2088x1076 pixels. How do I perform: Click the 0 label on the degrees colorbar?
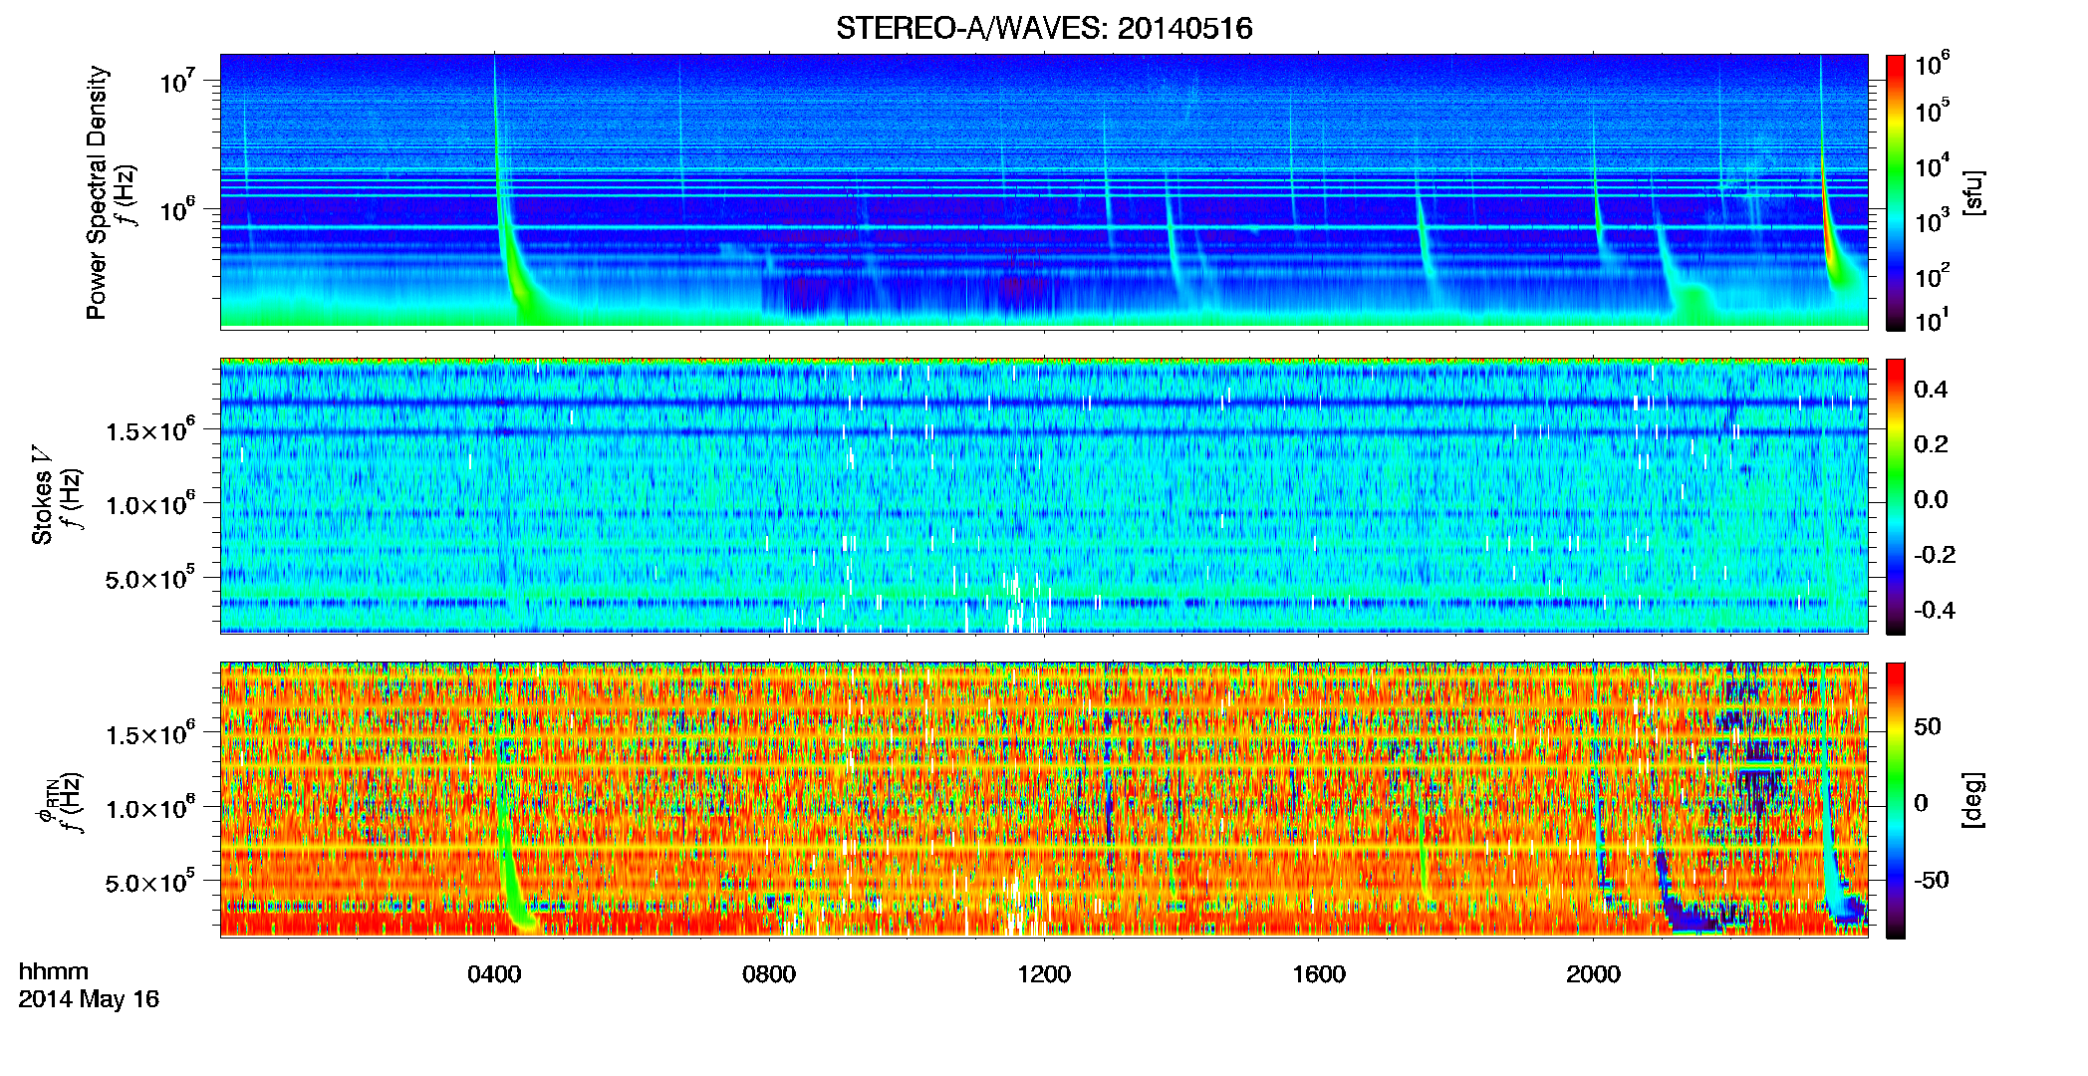pyautogui.click(x=1922, y=803)
